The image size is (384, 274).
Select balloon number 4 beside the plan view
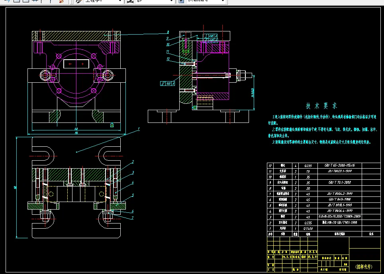point(133,183)
